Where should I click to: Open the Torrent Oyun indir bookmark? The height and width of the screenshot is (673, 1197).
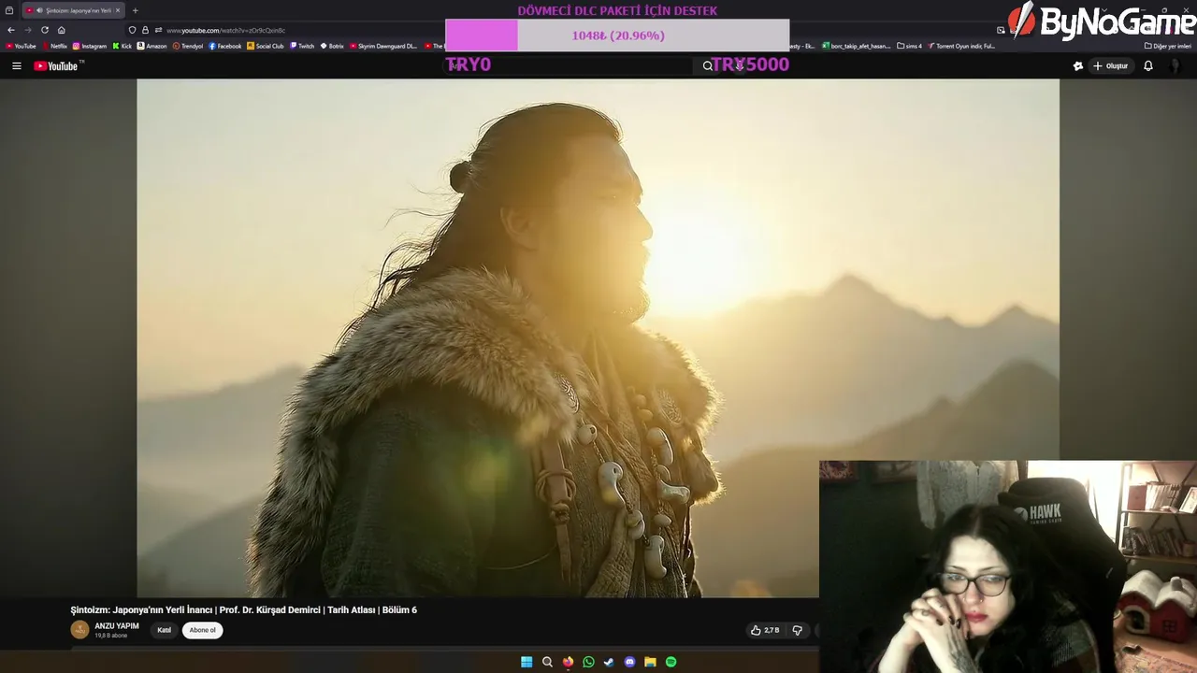click(961, 46)
